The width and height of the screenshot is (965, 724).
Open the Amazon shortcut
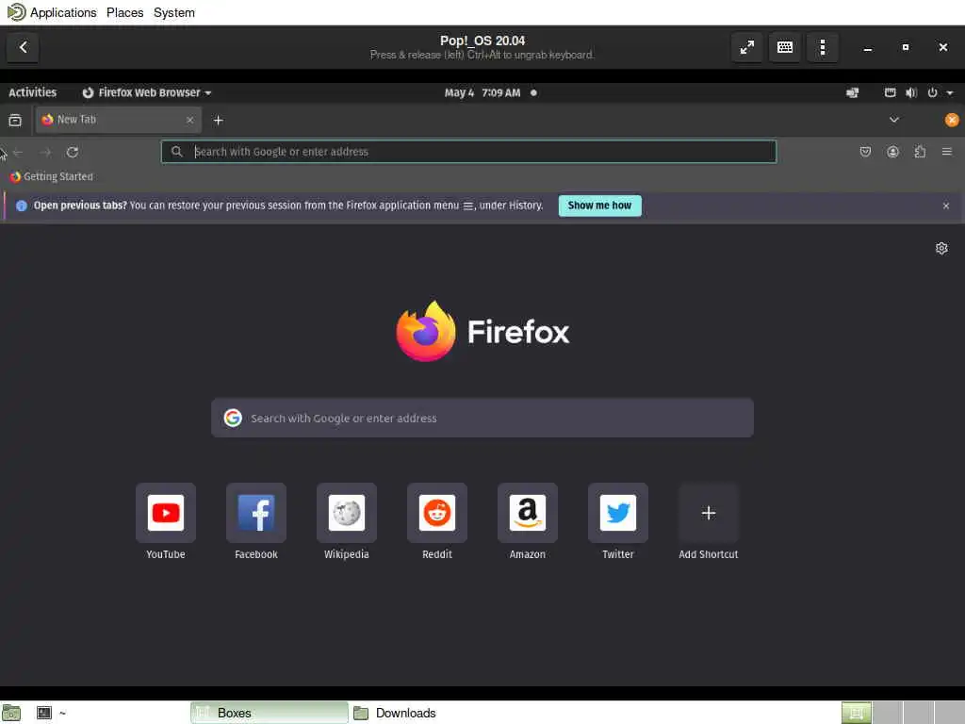(x=528, y=521)
